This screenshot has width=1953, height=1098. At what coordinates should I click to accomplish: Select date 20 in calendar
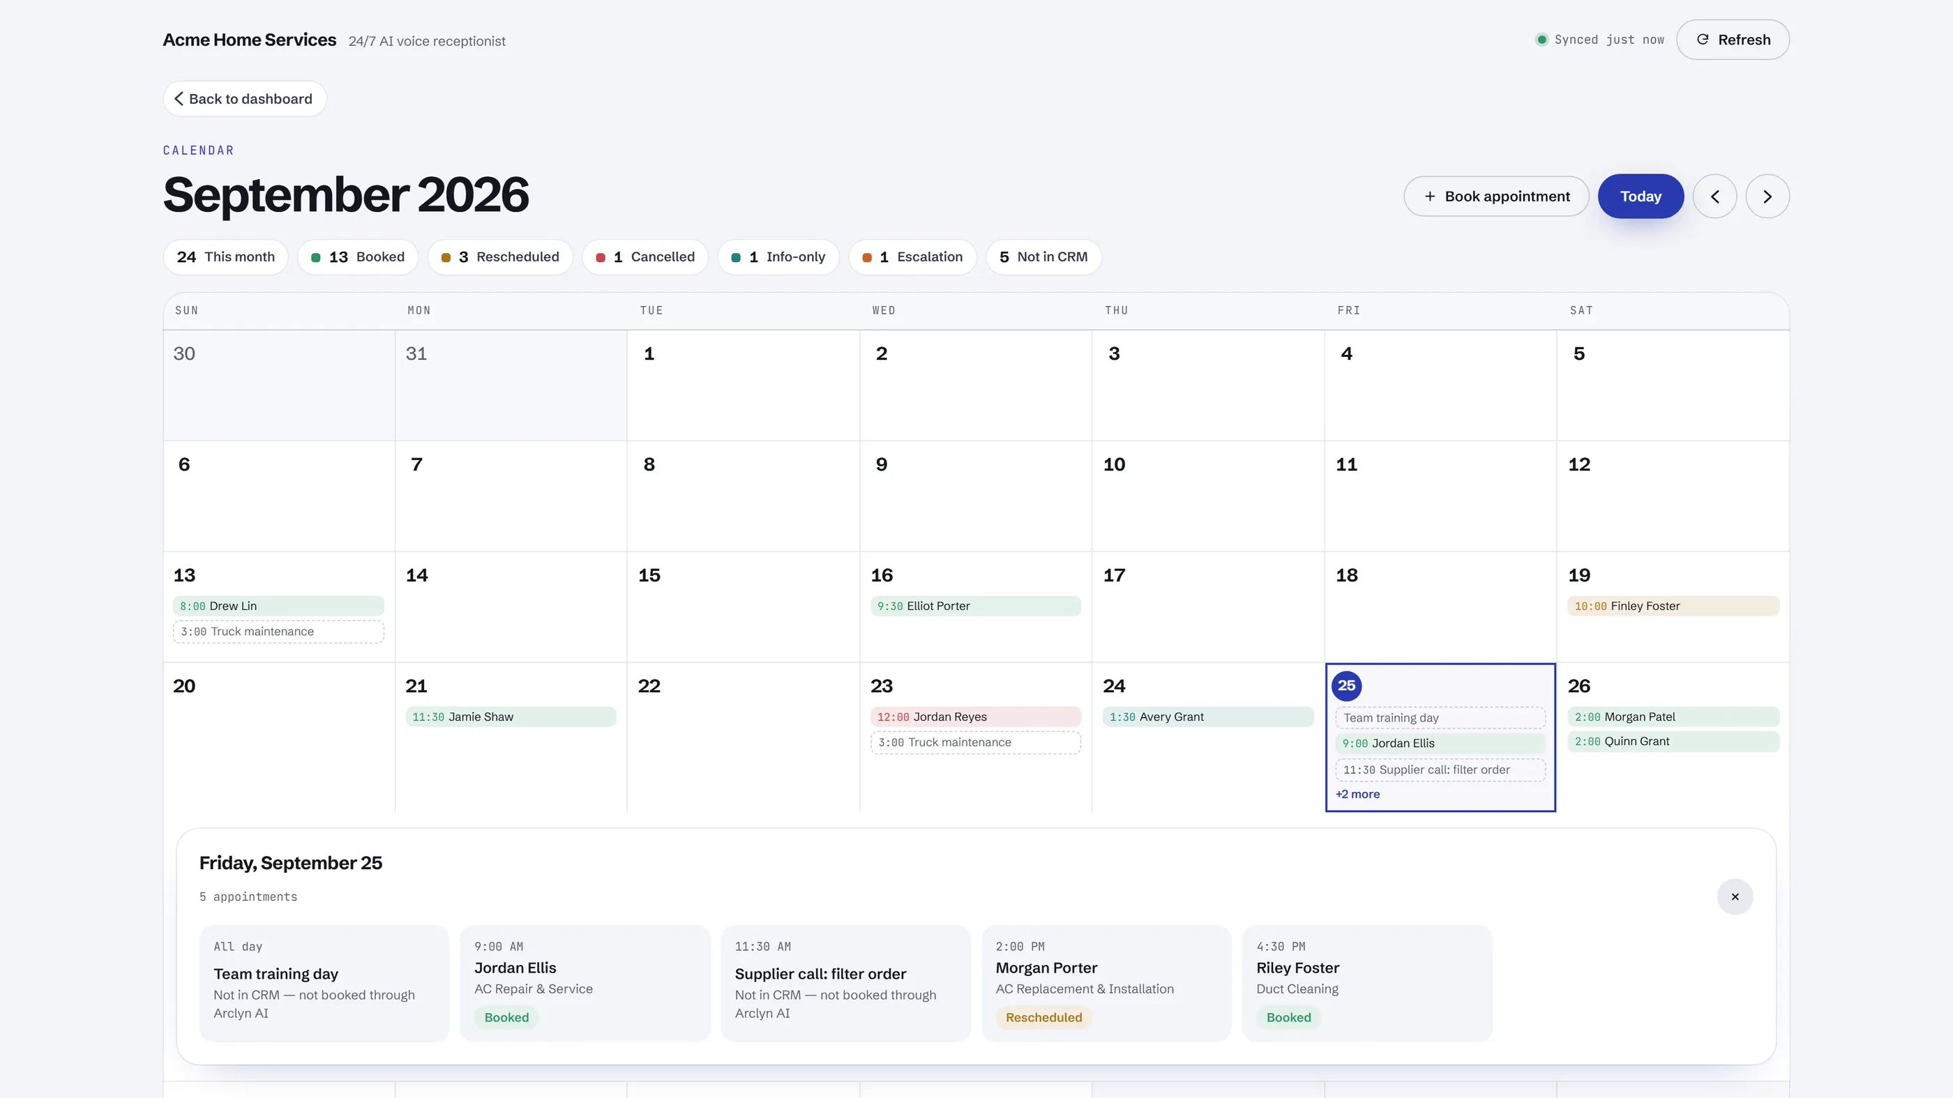(184, 686)
